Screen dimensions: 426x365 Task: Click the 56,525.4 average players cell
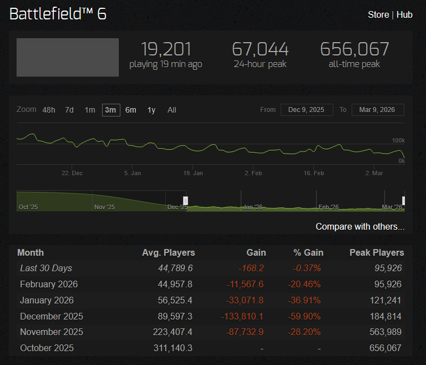[175, 300]
